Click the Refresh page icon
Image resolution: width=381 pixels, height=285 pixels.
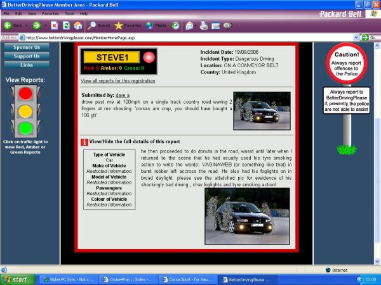(66, 25)
